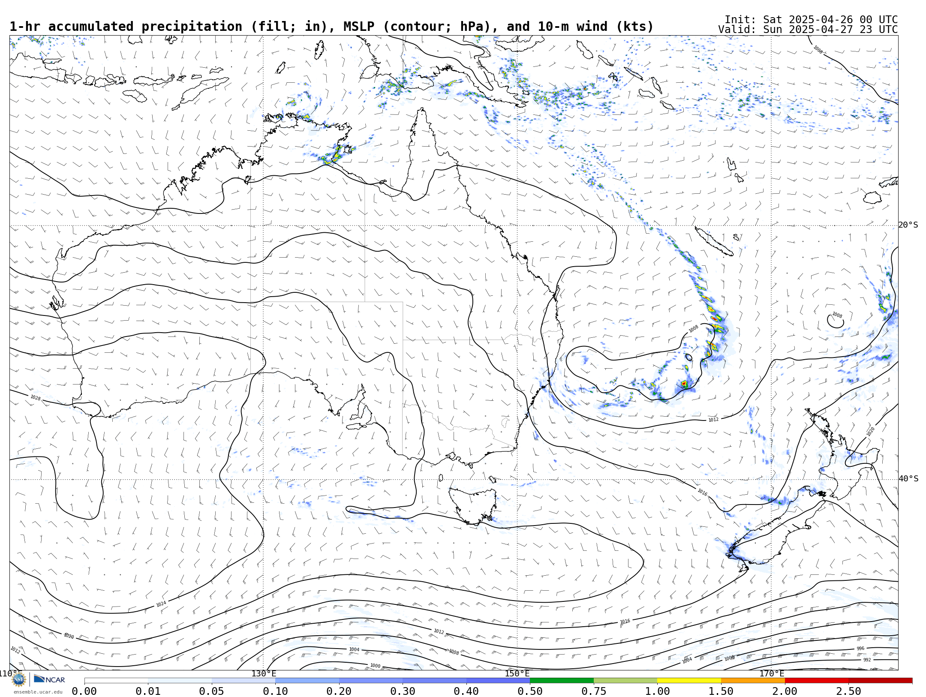This screenshot has width=926, height=697.
Task: Click the 1024 isobar contour label
Action: click(161, 604)
